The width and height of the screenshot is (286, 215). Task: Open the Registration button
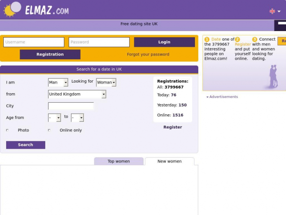click(x=50, y=54)
